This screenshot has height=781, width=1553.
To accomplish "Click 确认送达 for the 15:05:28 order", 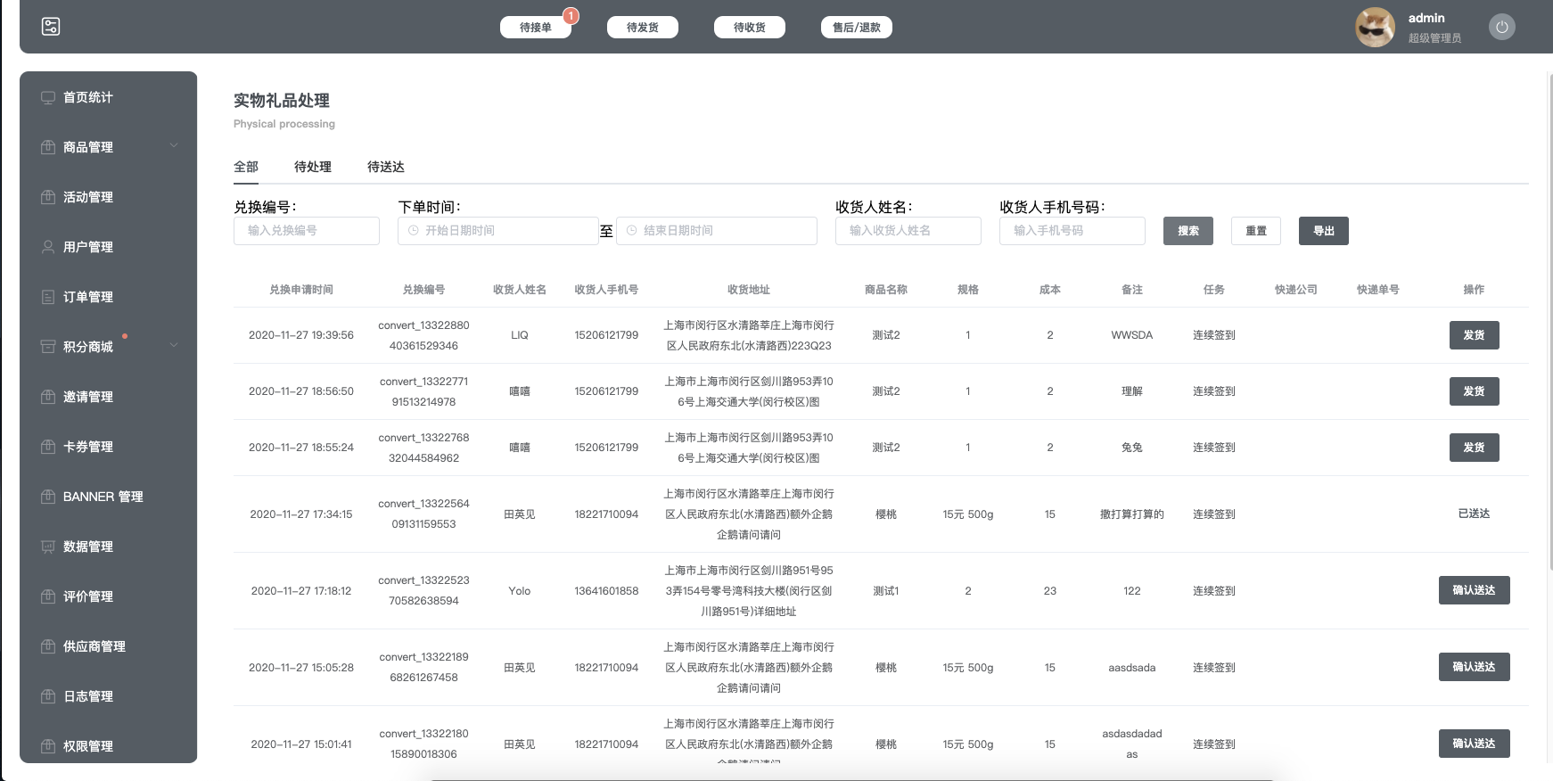I will tap(1474, 667).
